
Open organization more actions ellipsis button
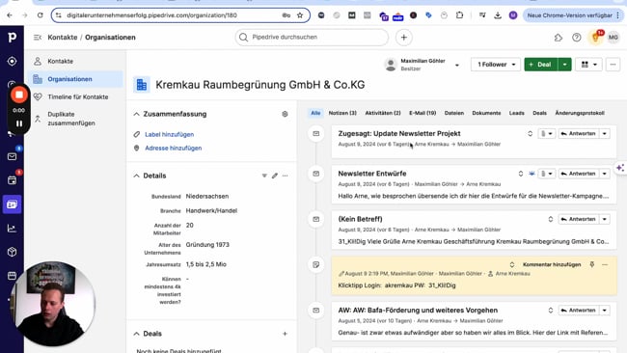tap(613, 65)
